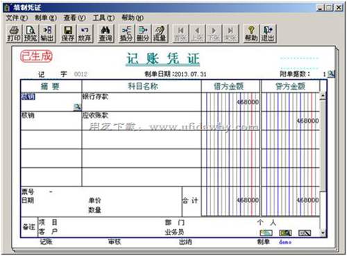This screenshot has height=256, width=347.
Task: Save the voucher with 保存 icon
Action: pyautogui.click(x=68, y=34)
